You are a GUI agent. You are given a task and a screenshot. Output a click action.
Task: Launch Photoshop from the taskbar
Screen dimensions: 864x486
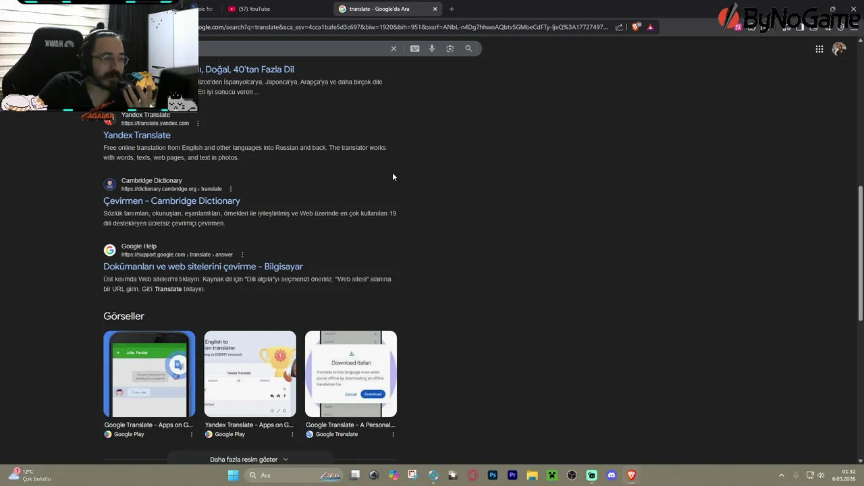[493, 475]
